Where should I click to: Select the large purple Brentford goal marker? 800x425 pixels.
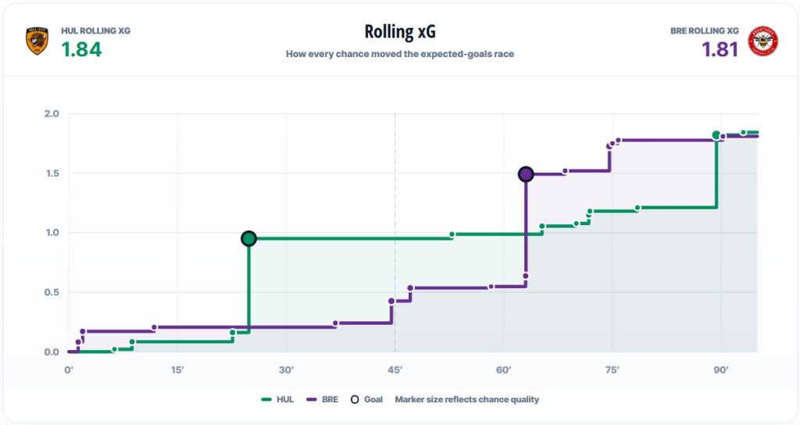526,174
